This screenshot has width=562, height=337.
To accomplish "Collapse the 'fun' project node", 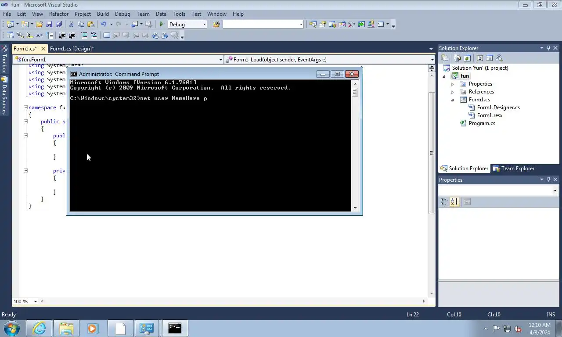I will pyautogui.click(x=444, y=76).
